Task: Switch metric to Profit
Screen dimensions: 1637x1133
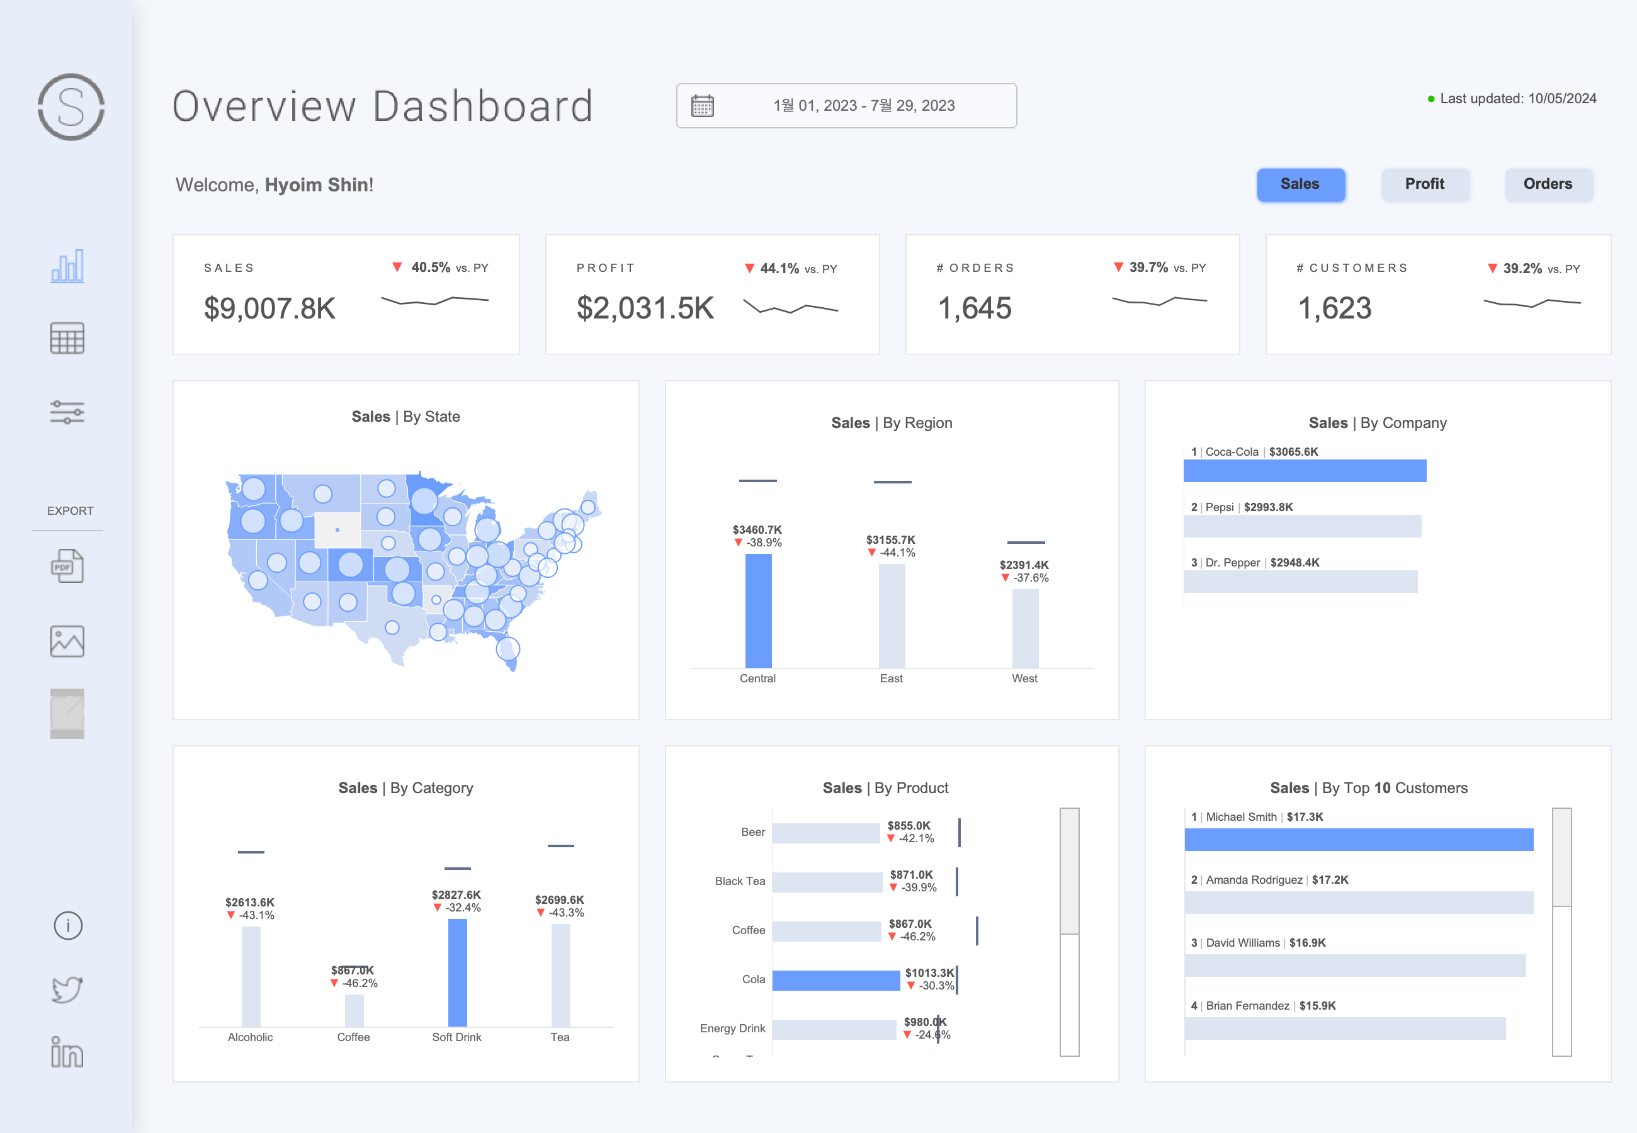Action: (1424, 184)
